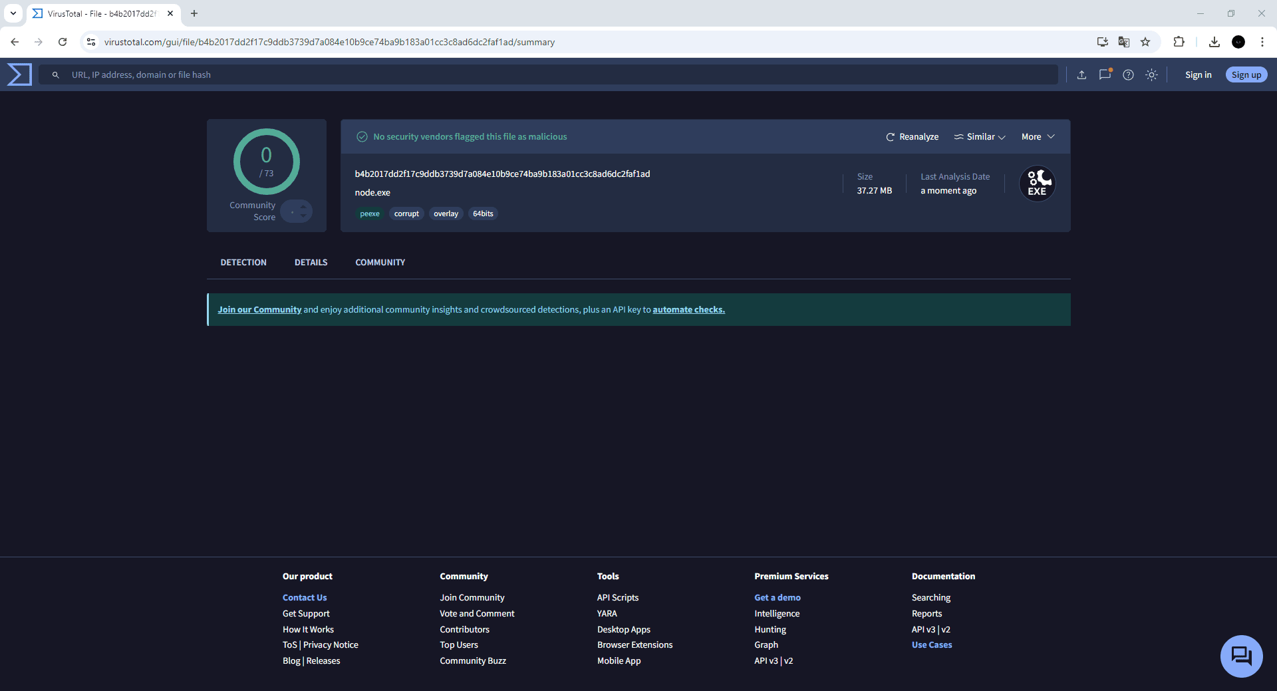Open Searching documentation footer link
This screenshot has height=691, width=1277.
tap(931, 598)
